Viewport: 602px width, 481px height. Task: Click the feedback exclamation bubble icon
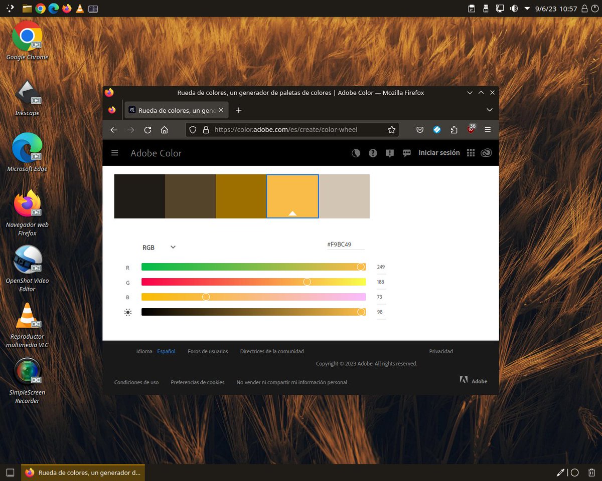click(x=390, y=153)
